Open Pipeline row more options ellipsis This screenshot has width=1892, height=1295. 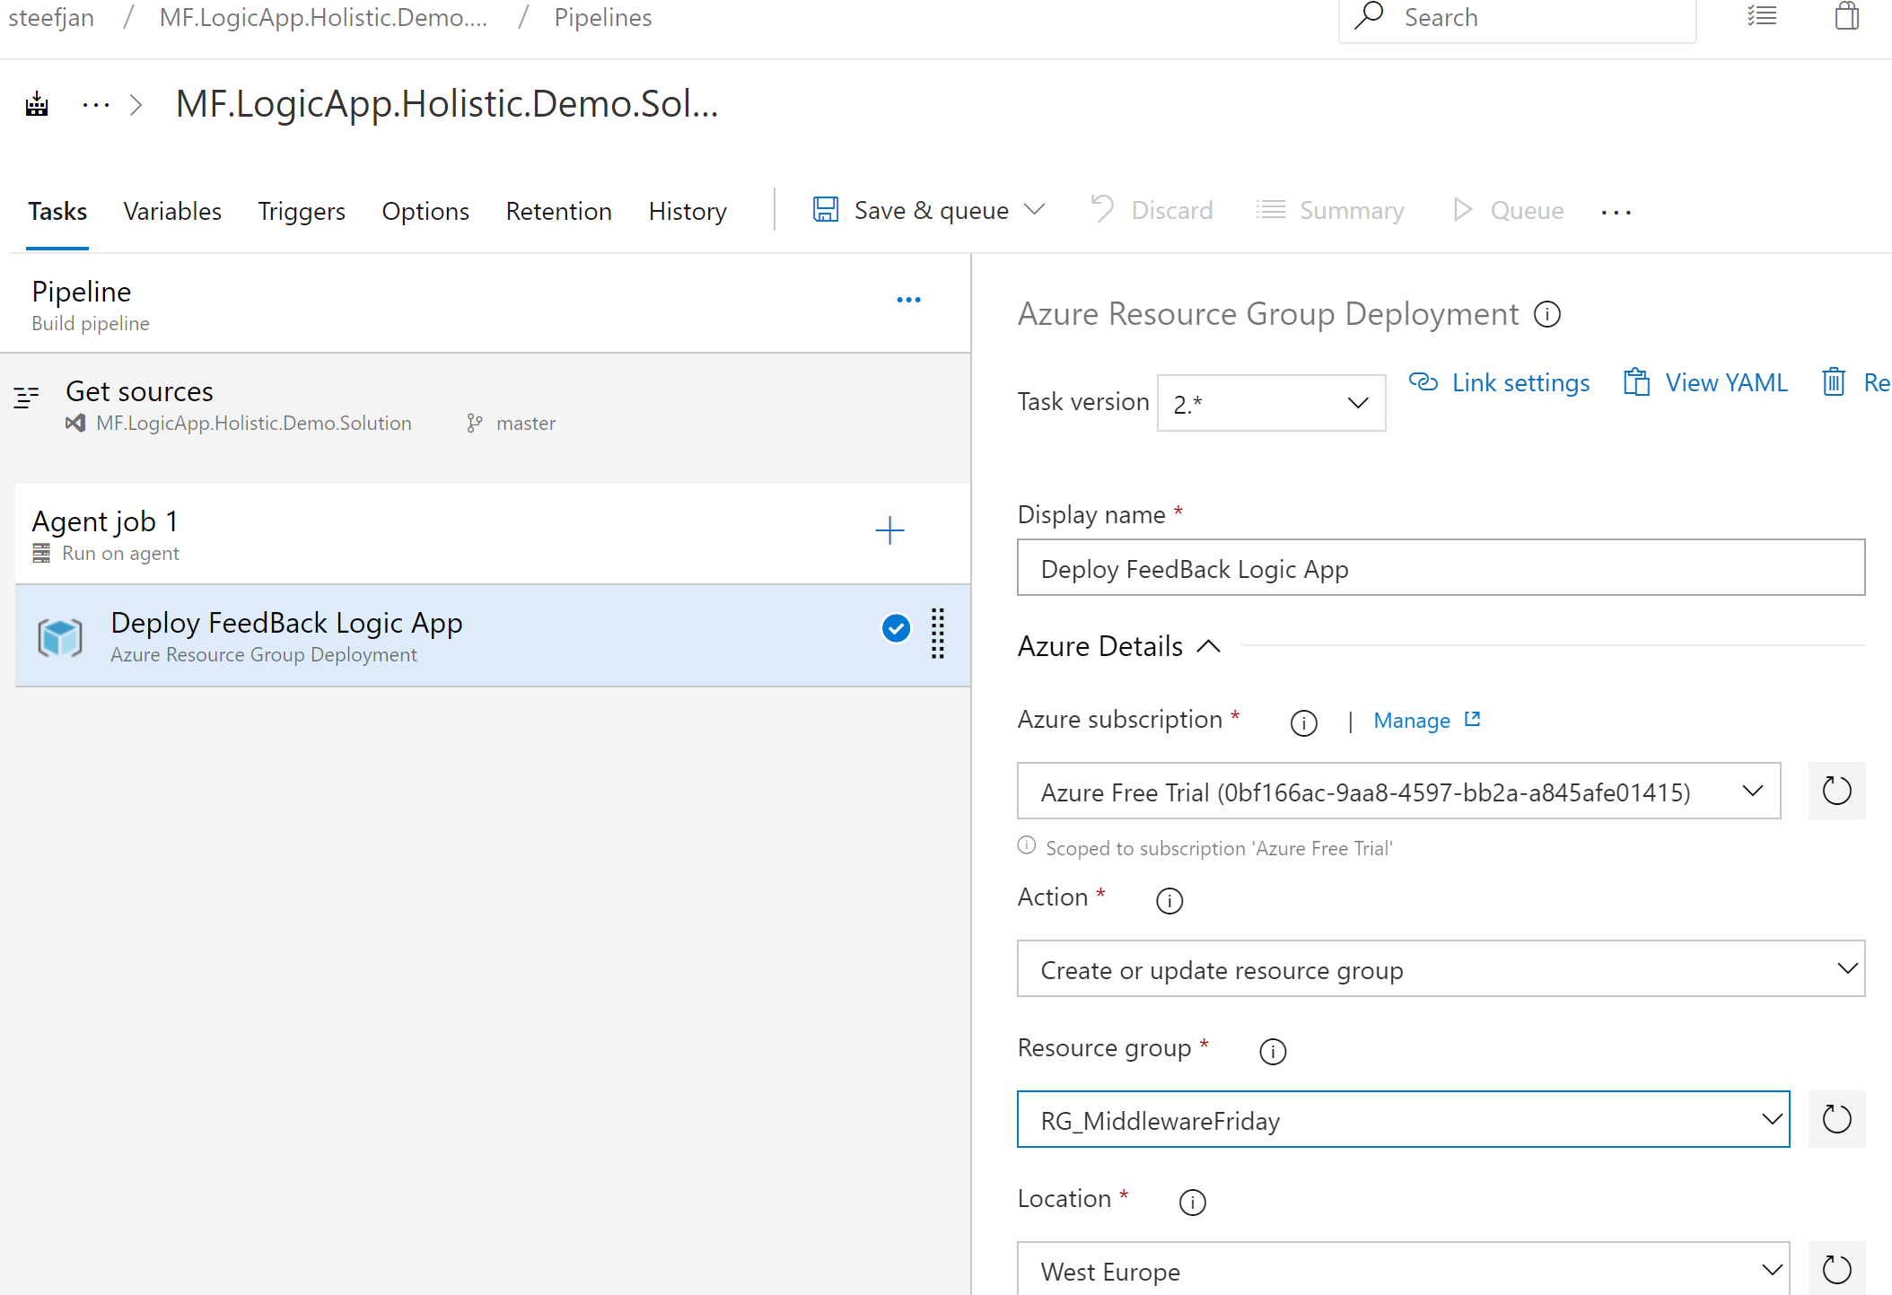coord(908,300)
